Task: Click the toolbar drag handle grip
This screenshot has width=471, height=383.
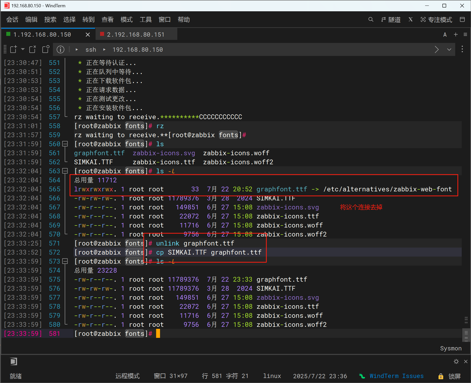Action: 5,49
